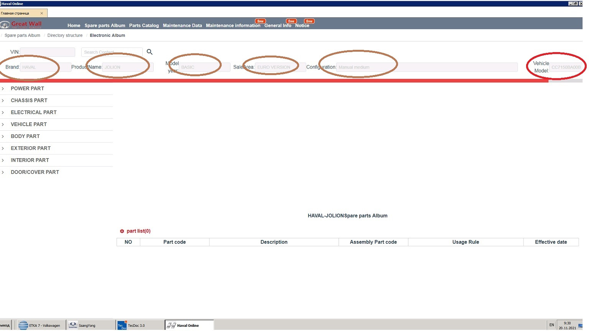Open the Spare parts Album menu
This screenshot has width=589, height=331.
(x=105, y=26)
